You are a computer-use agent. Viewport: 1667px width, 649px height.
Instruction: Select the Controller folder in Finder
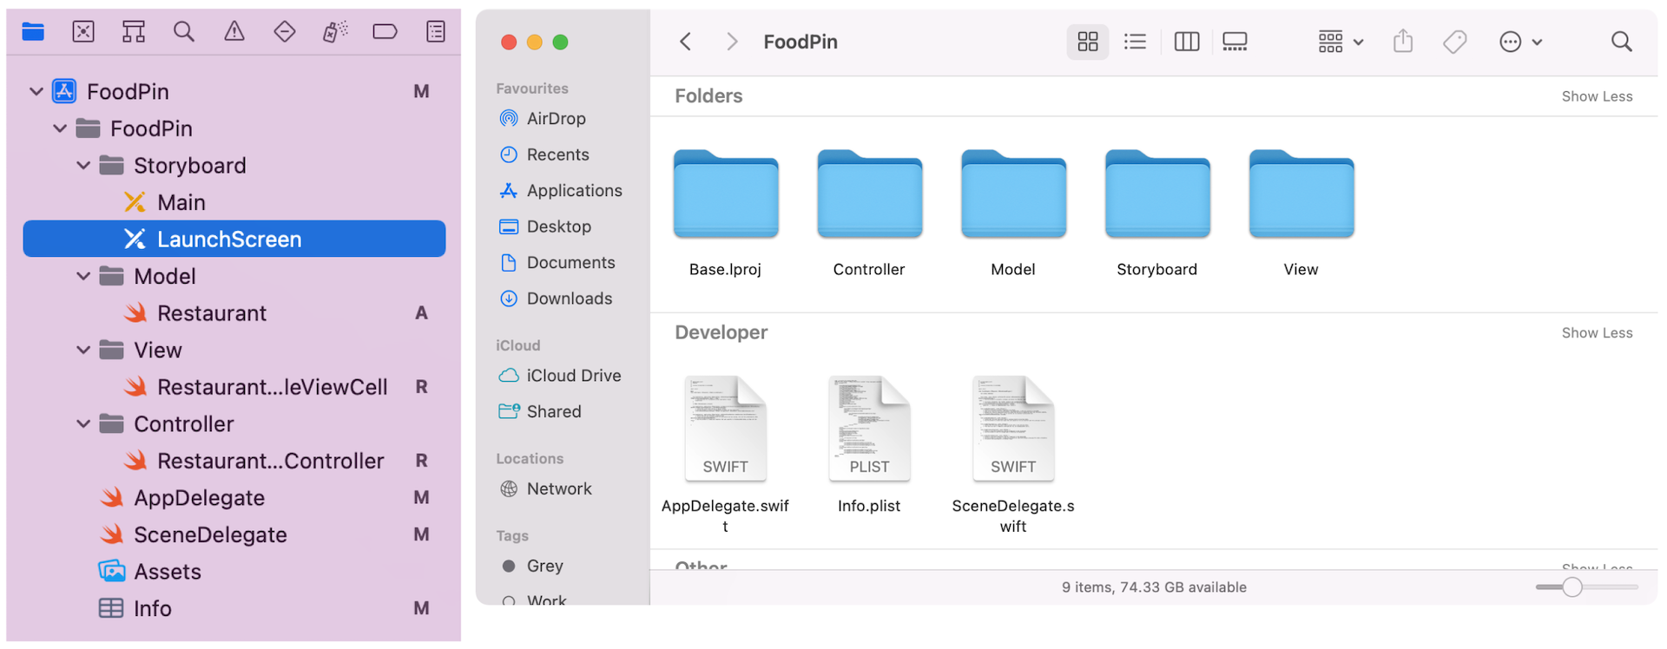tap(869, 194)
